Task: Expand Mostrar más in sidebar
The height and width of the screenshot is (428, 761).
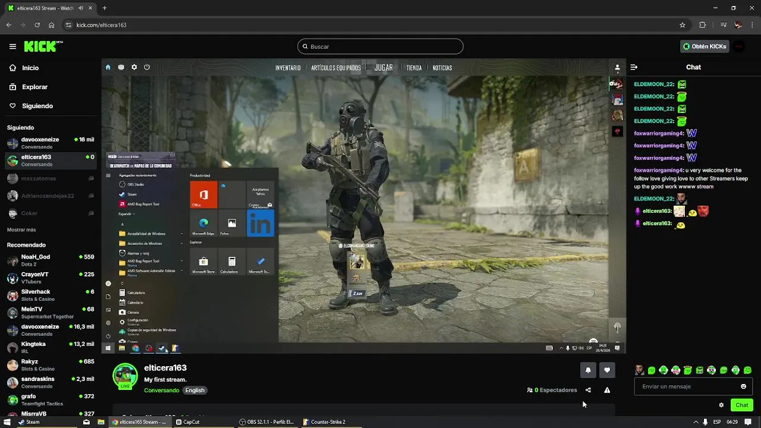Action: [x=21, y=230]
